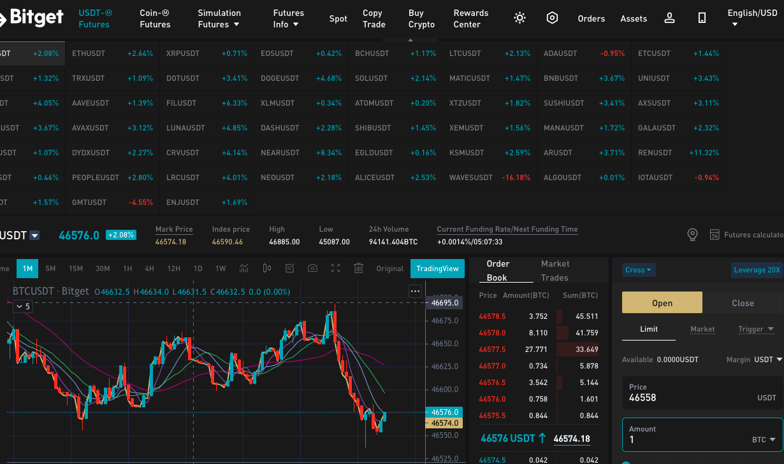784x464 pixels.
Task: Switch chart to the Original view
Action: click(x=389, y=269)
